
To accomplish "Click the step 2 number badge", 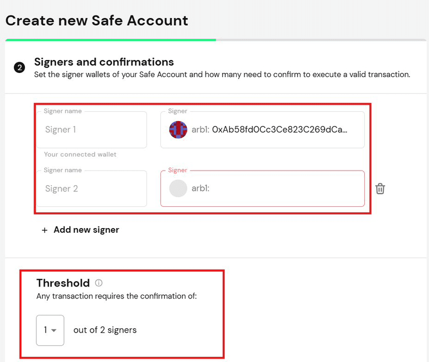I will point(20,67).
